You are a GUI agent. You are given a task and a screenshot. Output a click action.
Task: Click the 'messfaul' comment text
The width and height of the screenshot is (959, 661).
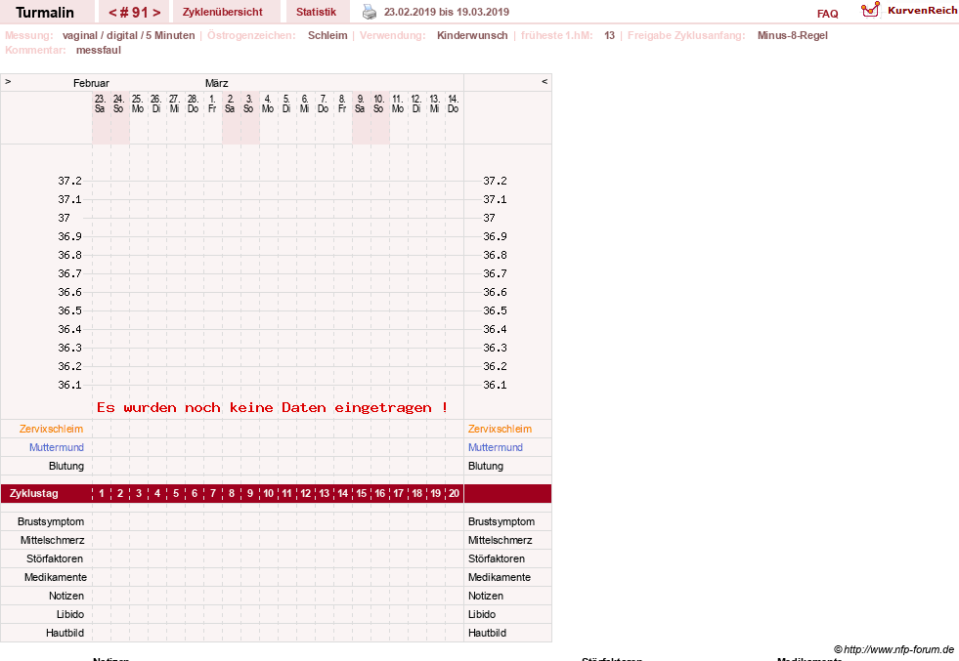(x=99, y=50)
